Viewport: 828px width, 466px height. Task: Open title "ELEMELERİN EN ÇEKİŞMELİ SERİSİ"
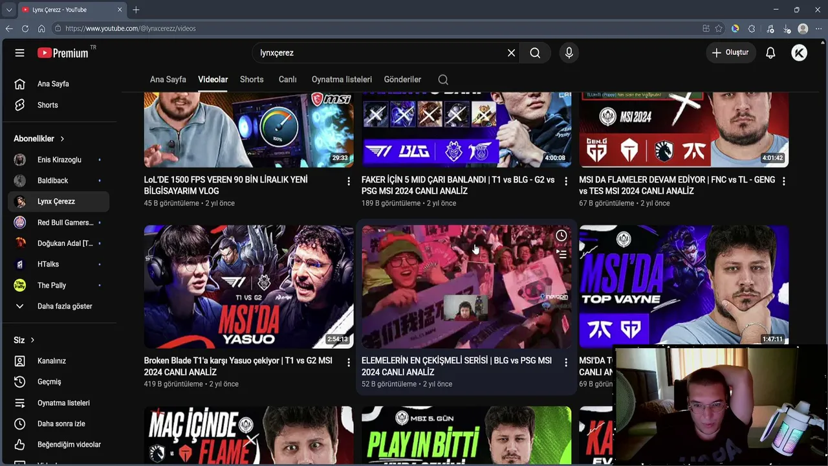pyautogui.click(x=457, y=366)
